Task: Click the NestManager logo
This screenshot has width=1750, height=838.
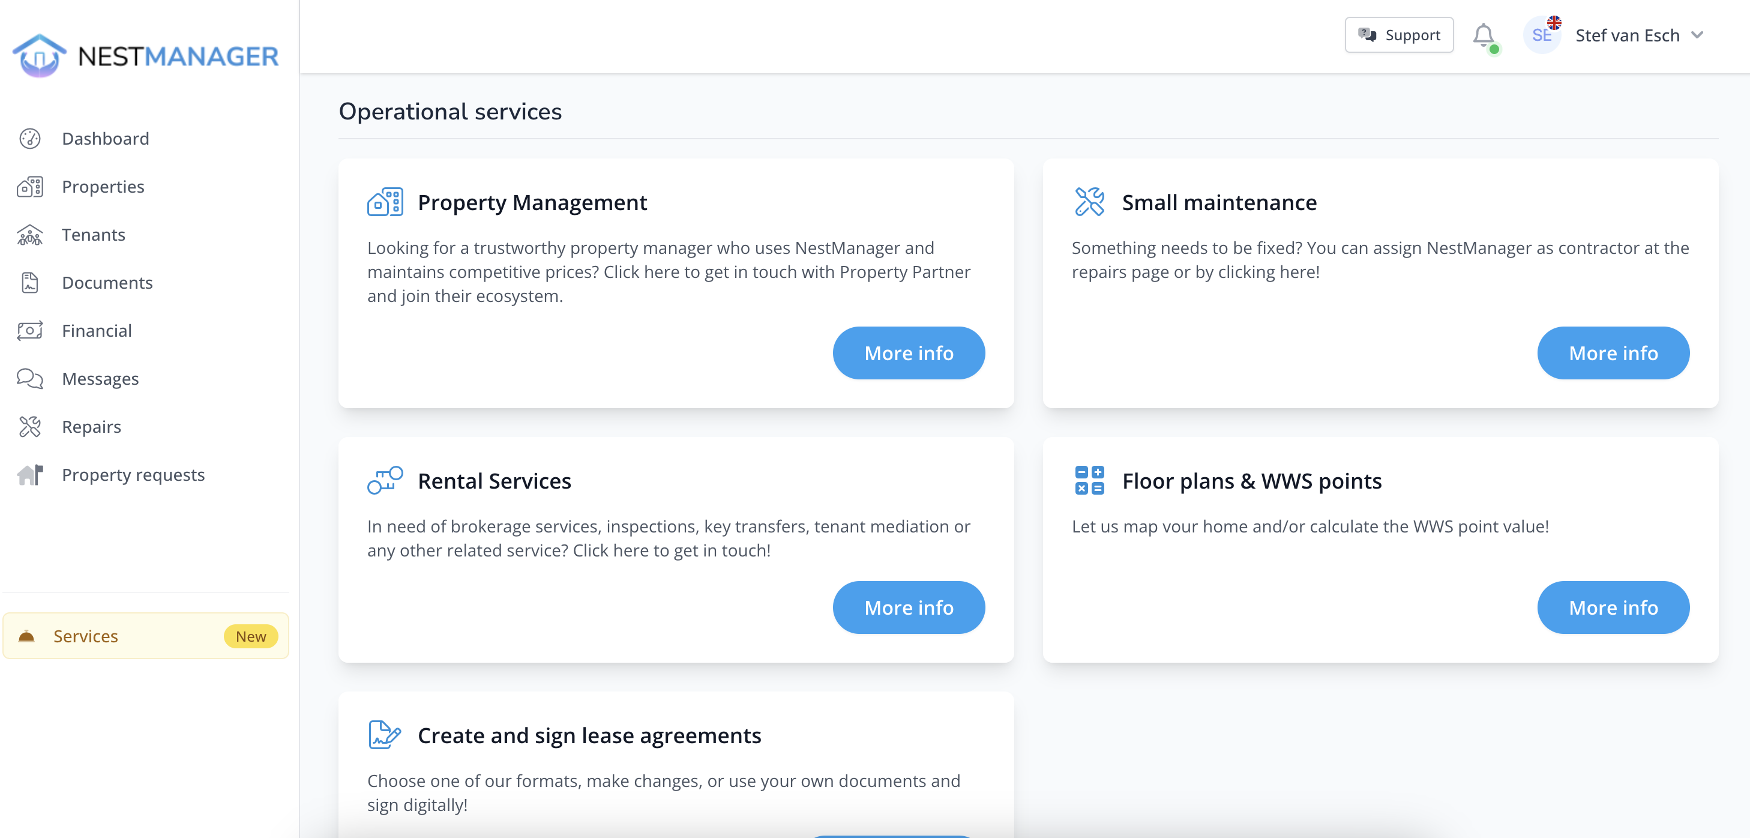Action: [x=145, y=56]
